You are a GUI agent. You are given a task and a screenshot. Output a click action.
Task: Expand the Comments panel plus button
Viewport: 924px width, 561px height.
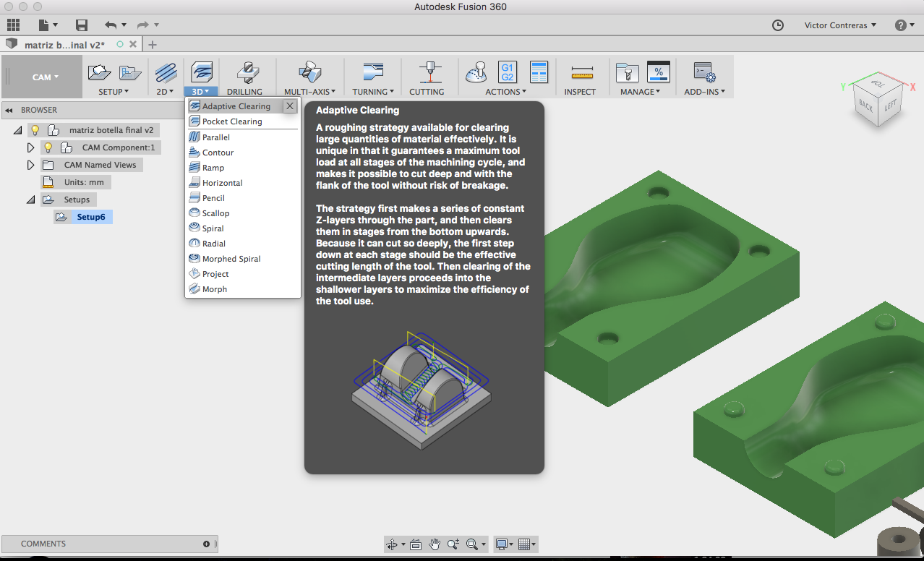point(207,544)
